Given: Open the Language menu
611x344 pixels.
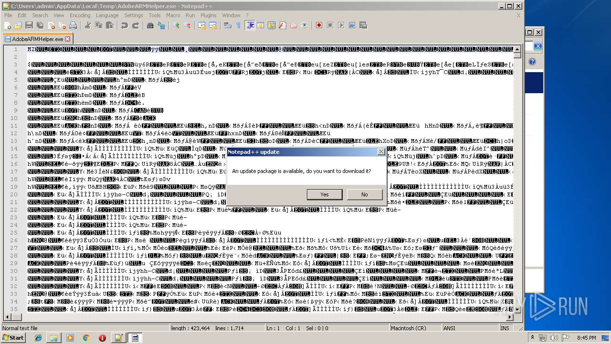Looking at the screenshot, I should (107, 15).
